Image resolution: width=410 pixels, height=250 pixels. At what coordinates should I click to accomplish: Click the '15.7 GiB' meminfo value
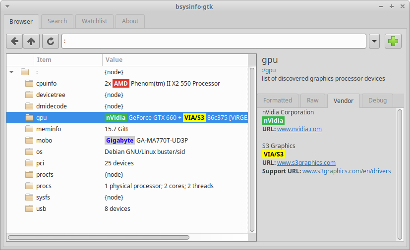click(x=116, y=129)
